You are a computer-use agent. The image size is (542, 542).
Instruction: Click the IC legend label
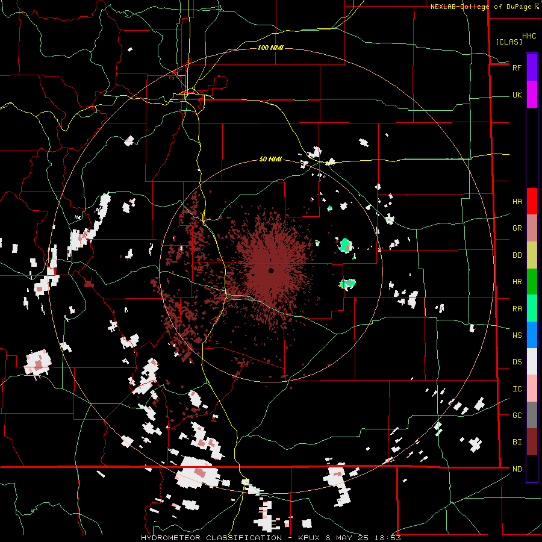(x=517, y=389)
